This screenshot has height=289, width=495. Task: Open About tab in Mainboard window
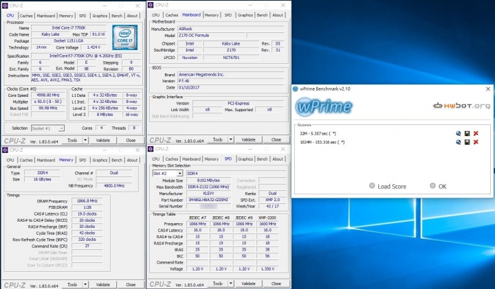[x=278, y=15]
